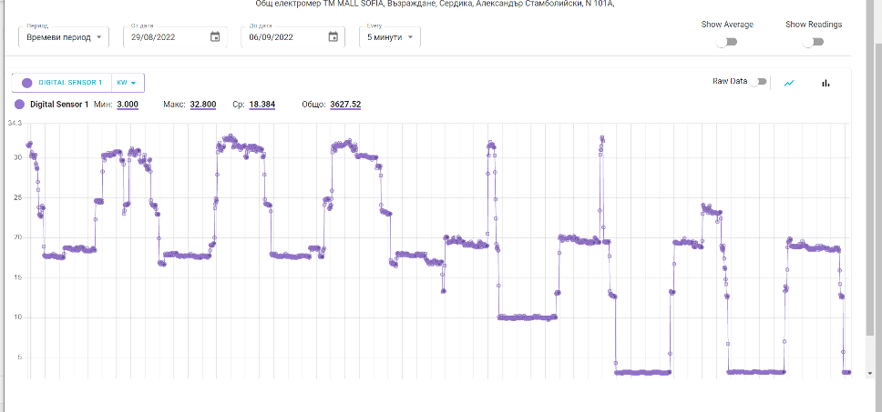Image resolution: width=882 pixels, height=412 pixels.
Task: Click the Digital Sensor 1 legend entry
Action: [52, 104]
